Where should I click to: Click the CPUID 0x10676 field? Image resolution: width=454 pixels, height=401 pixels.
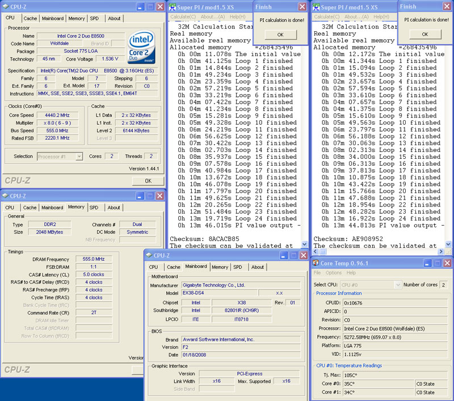coord(396,303)
